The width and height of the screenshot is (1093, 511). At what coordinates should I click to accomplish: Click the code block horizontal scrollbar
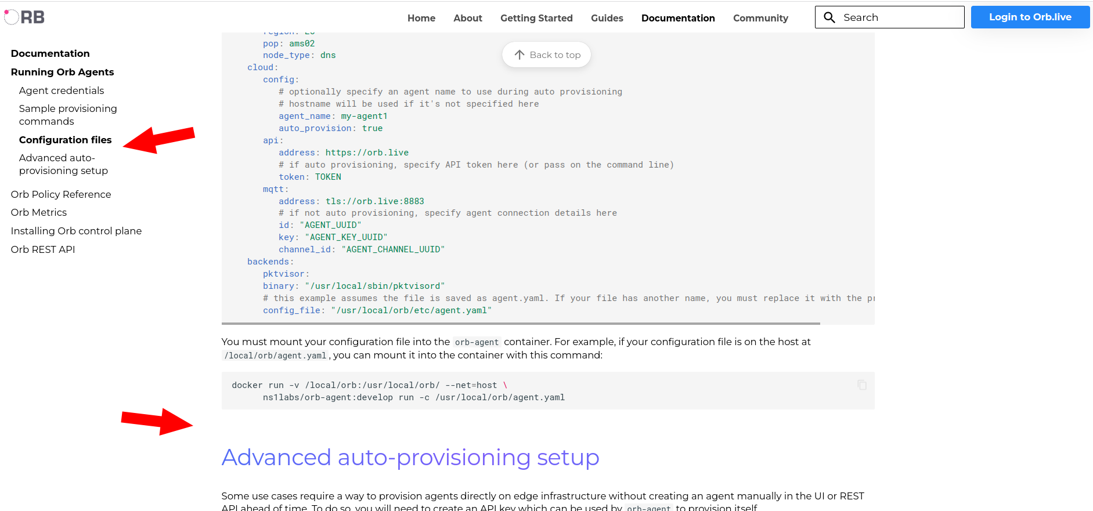(x=521, y=323)
